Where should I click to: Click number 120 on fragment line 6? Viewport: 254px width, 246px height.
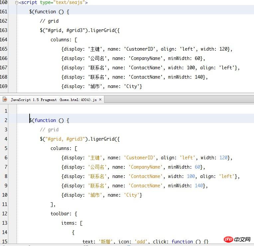pyautogui.click(x=223, y=158)
